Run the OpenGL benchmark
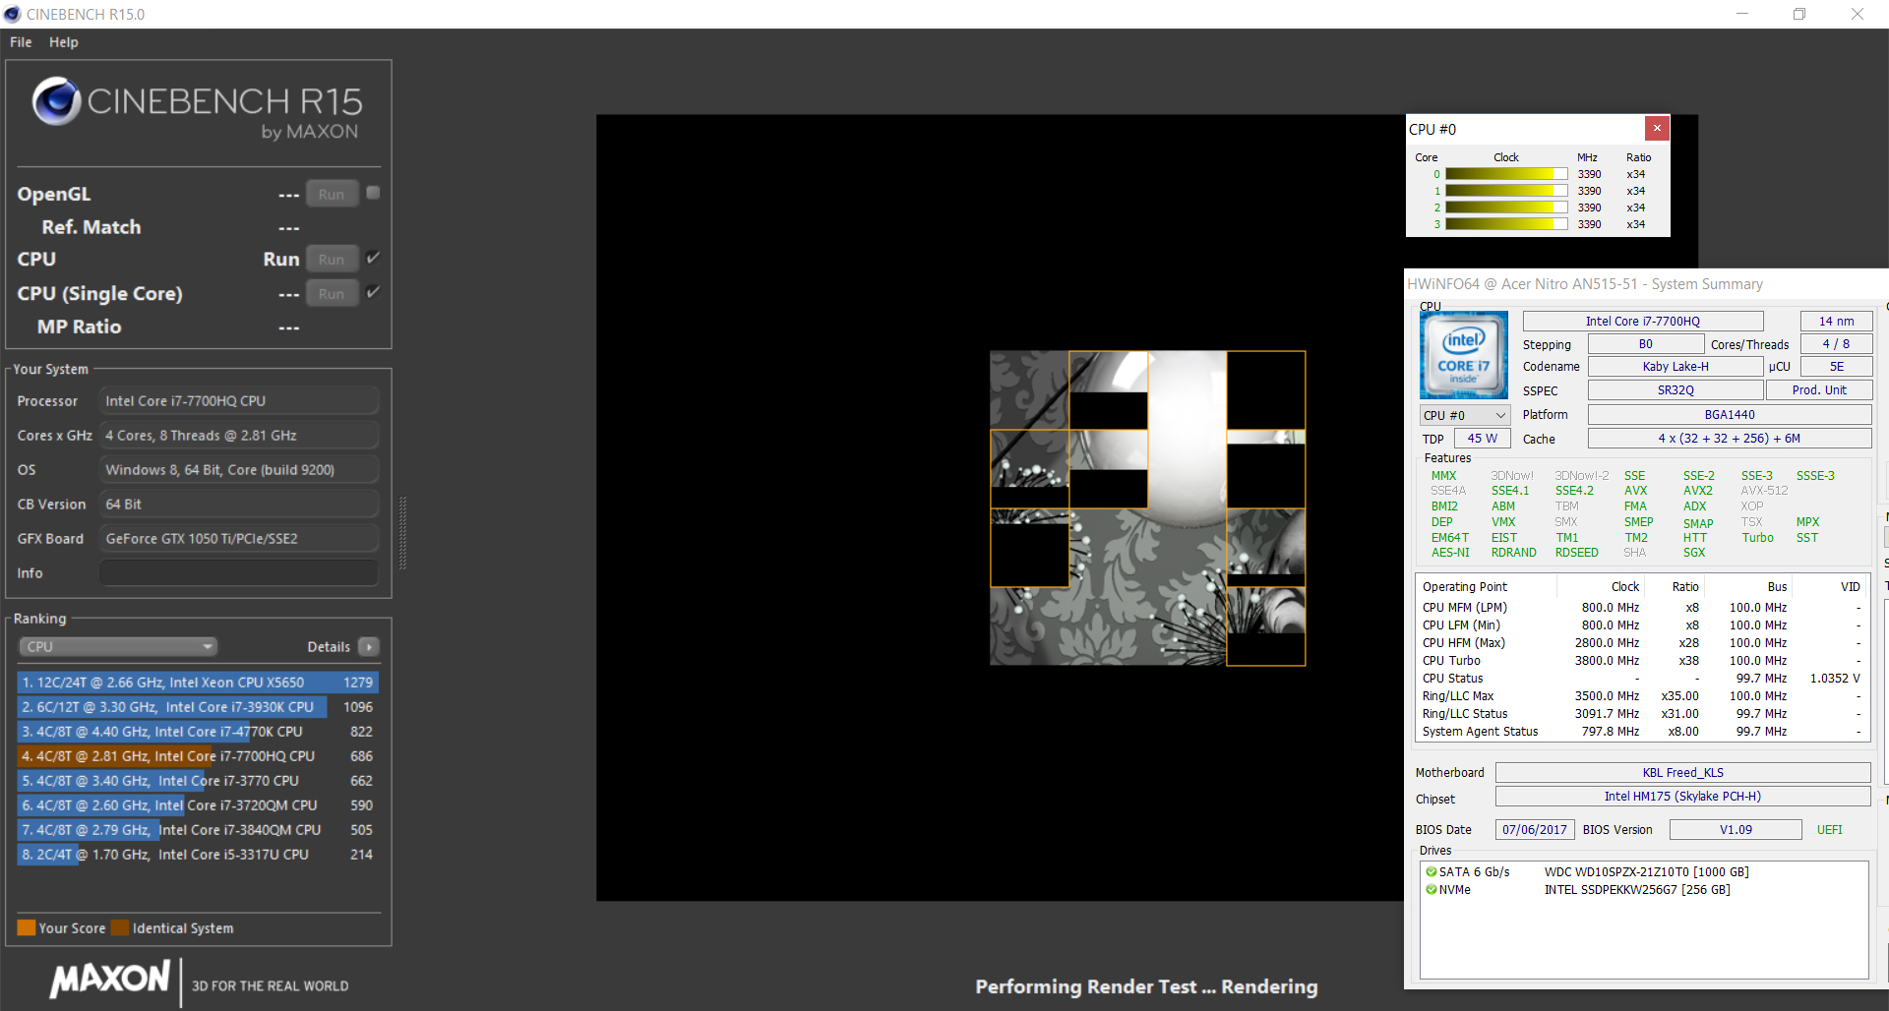The width and height of the screenshot is (1889, 1011). pos(332,194)
